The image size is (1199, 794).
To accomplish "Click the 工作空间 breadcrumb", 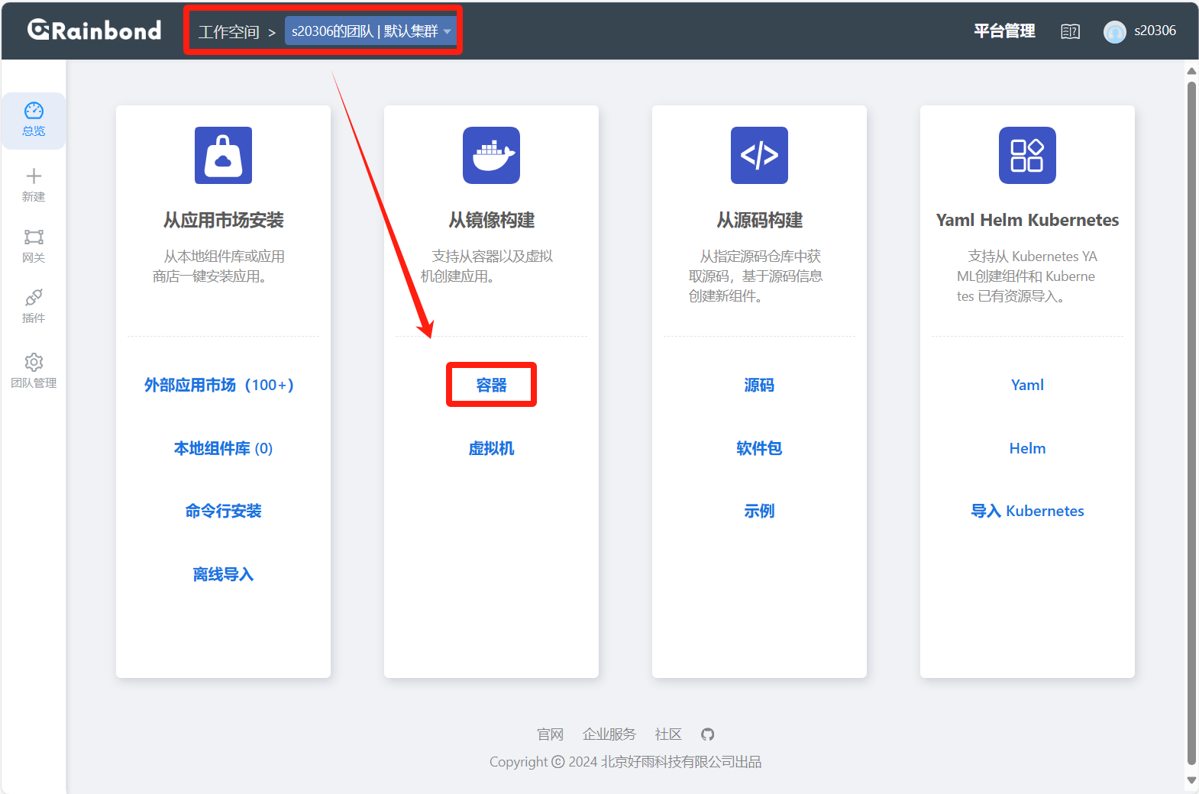I will click(x=228, y=32).
